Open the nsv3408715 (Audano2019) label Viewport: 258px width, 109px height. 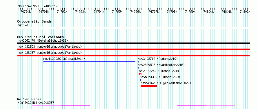coord(158,59)
